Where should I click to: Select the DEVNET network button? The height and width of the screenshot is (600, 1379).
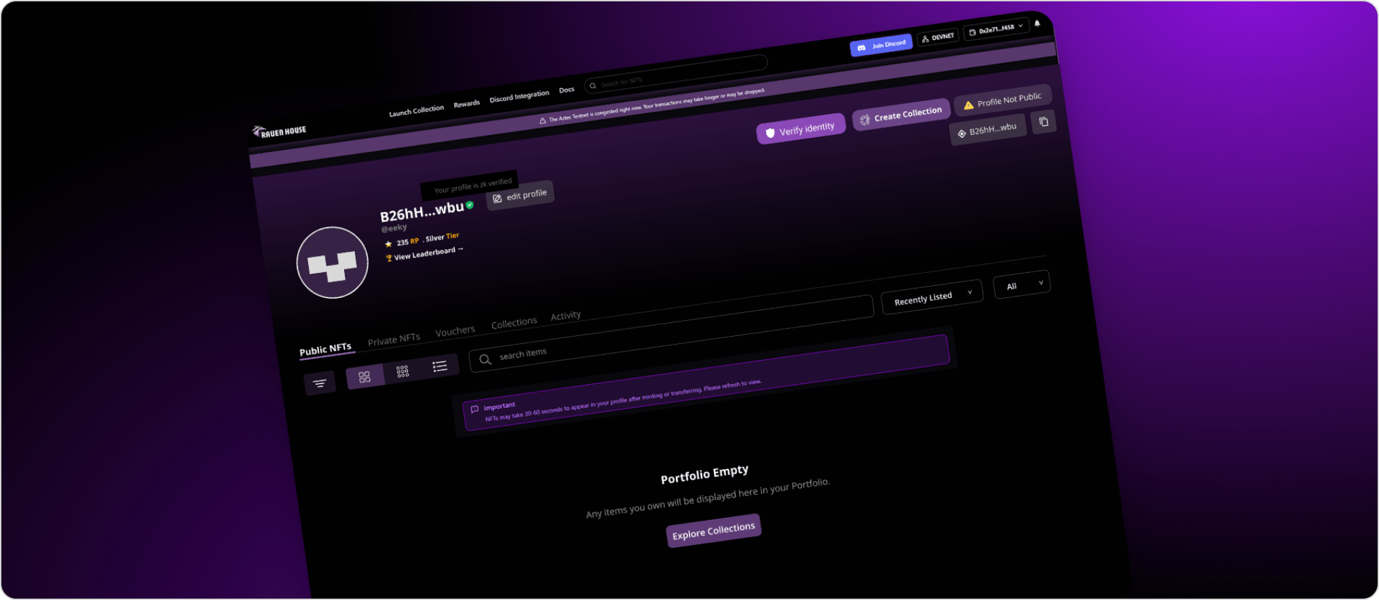pos(938,38)
